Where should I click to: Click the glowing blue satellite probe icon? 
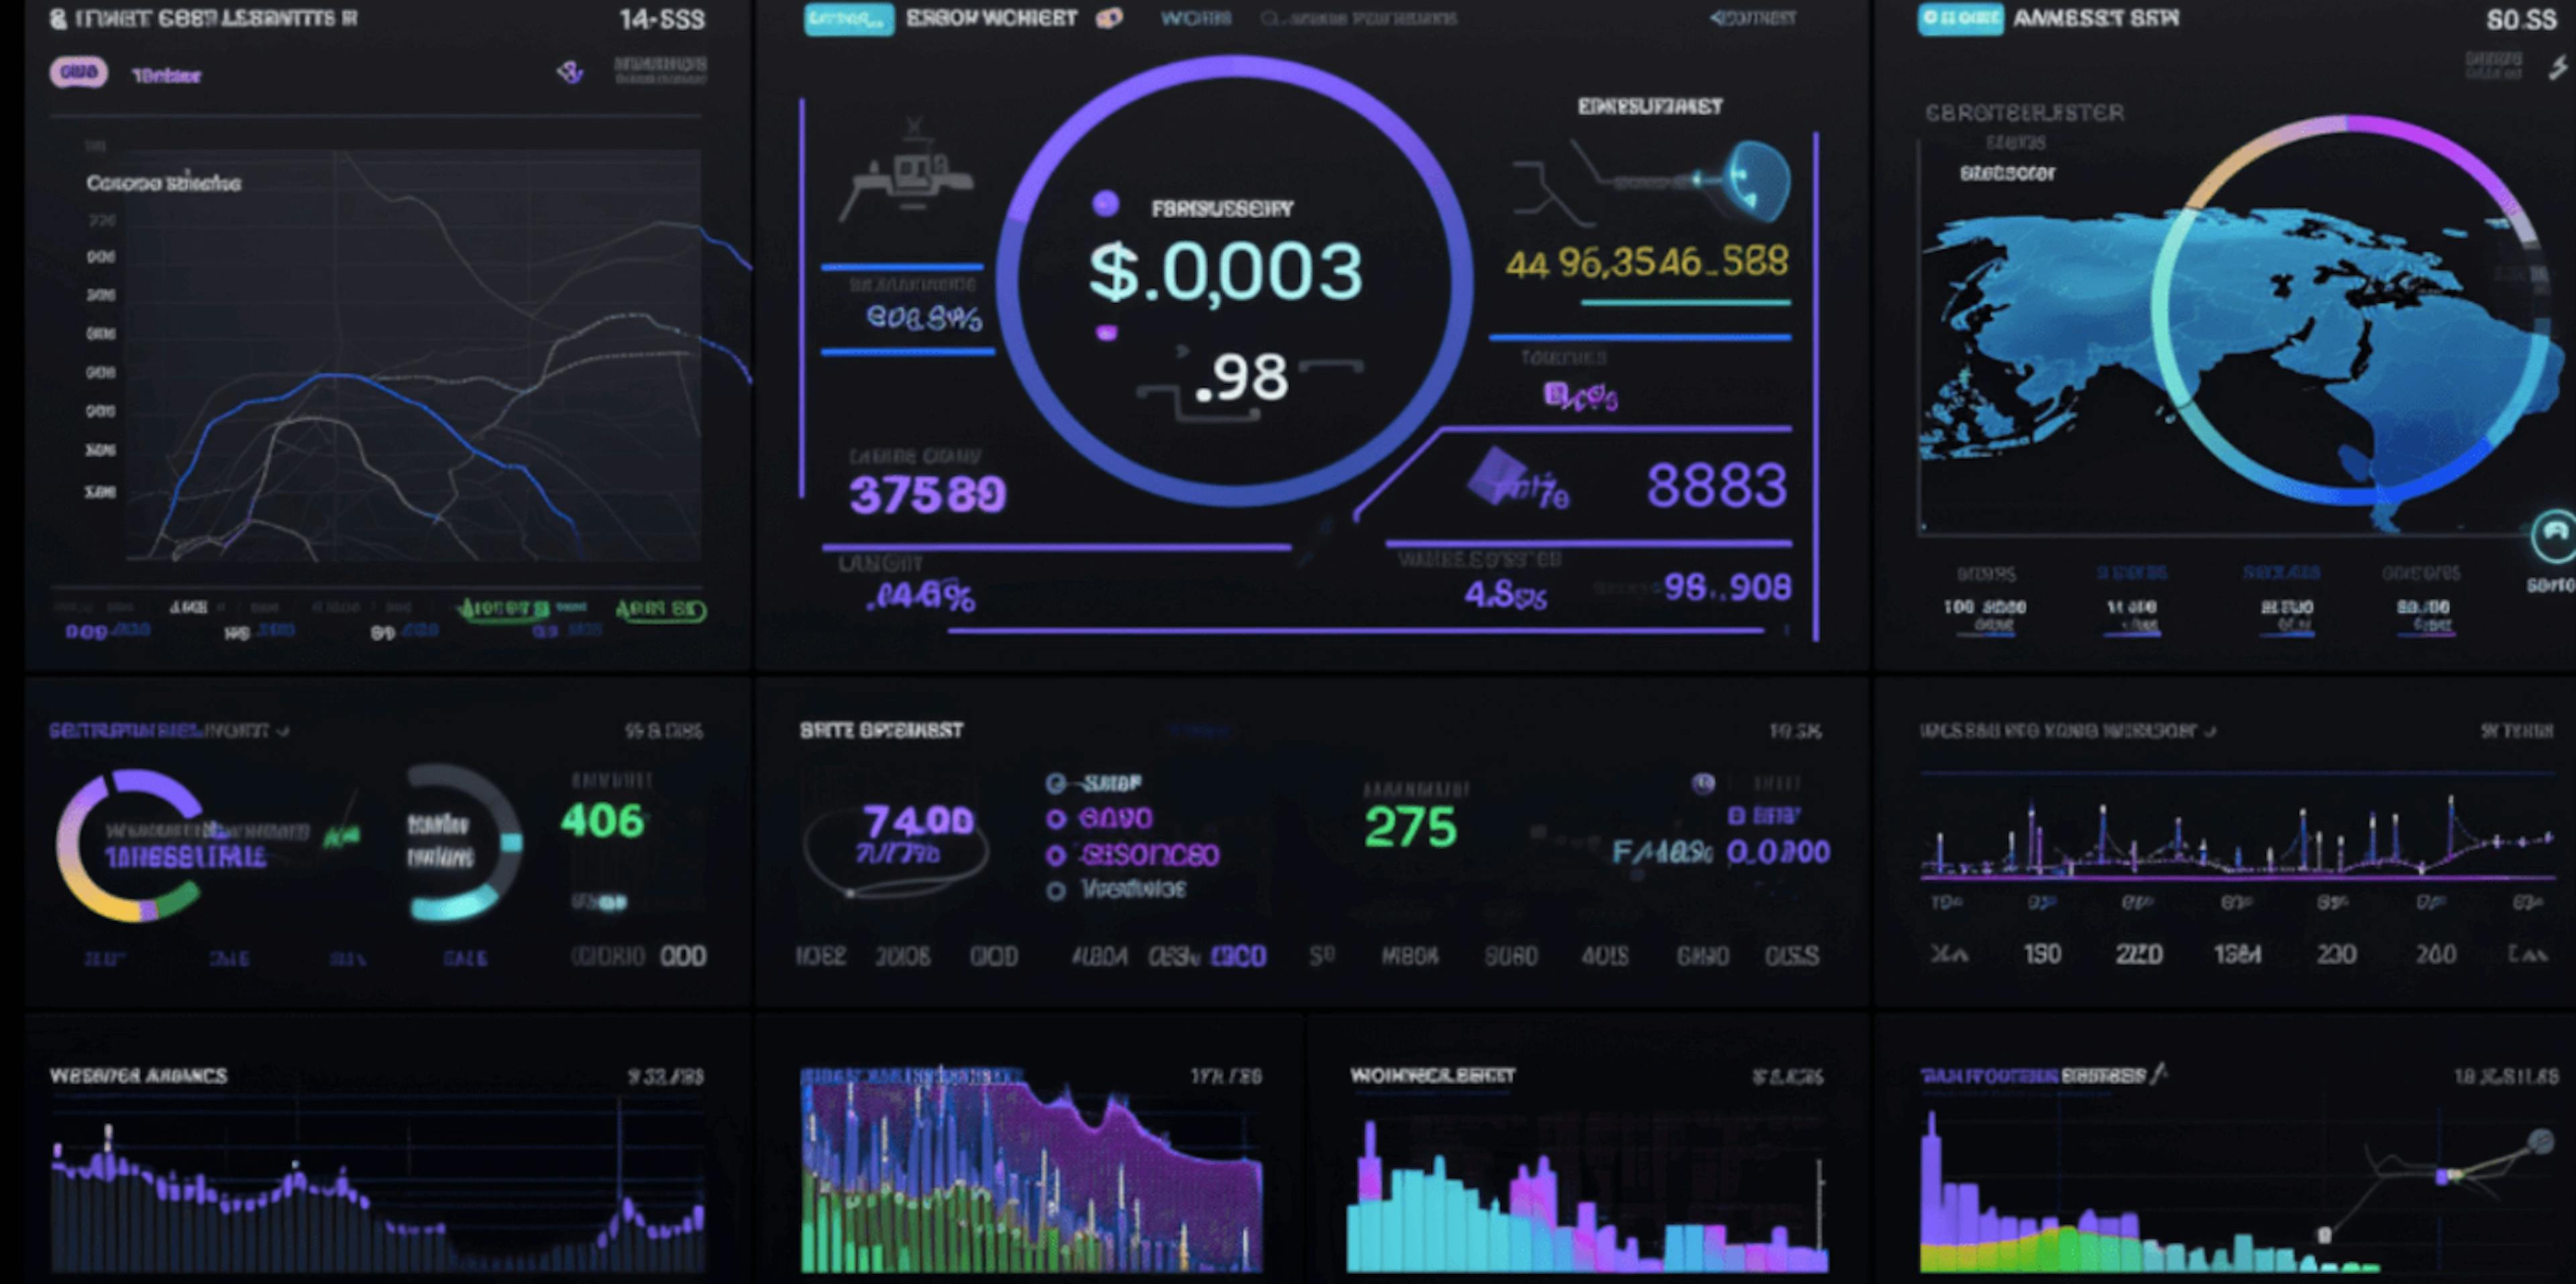coord(1756,180)
